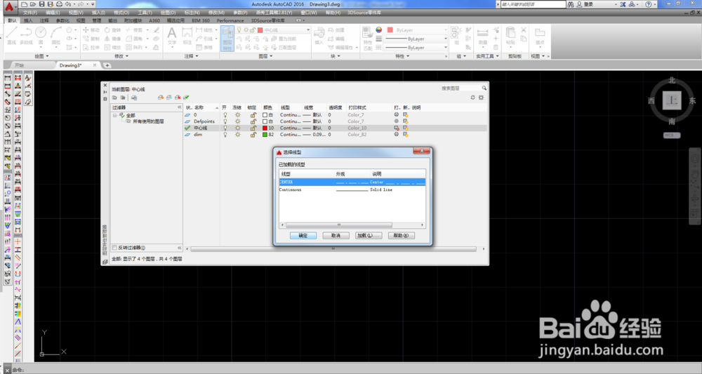Expand the 图层 (Layers) panel arrow

(271, 56)
